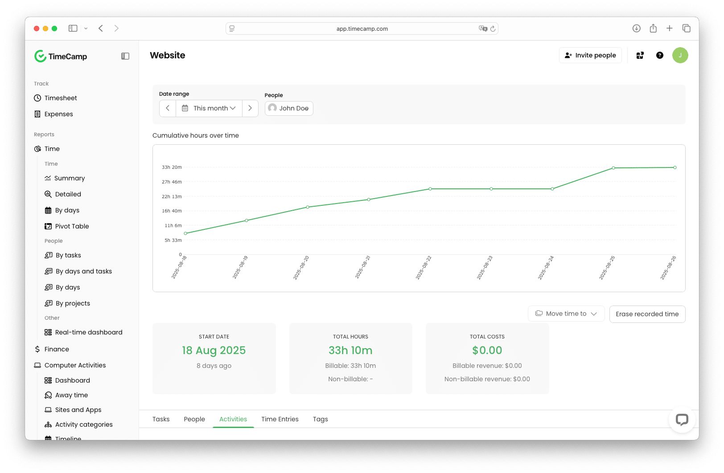Image resolution: width=724 pixels, height=473 pixels.
Task: Select the Activities tab
Action: click(x=233, y=419)
